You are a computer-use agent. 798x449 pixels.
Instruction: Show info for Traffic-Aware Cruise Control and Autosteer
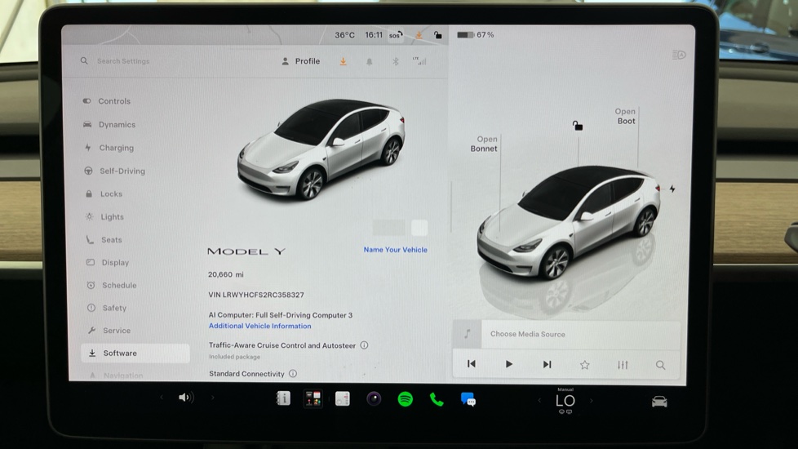365,345
